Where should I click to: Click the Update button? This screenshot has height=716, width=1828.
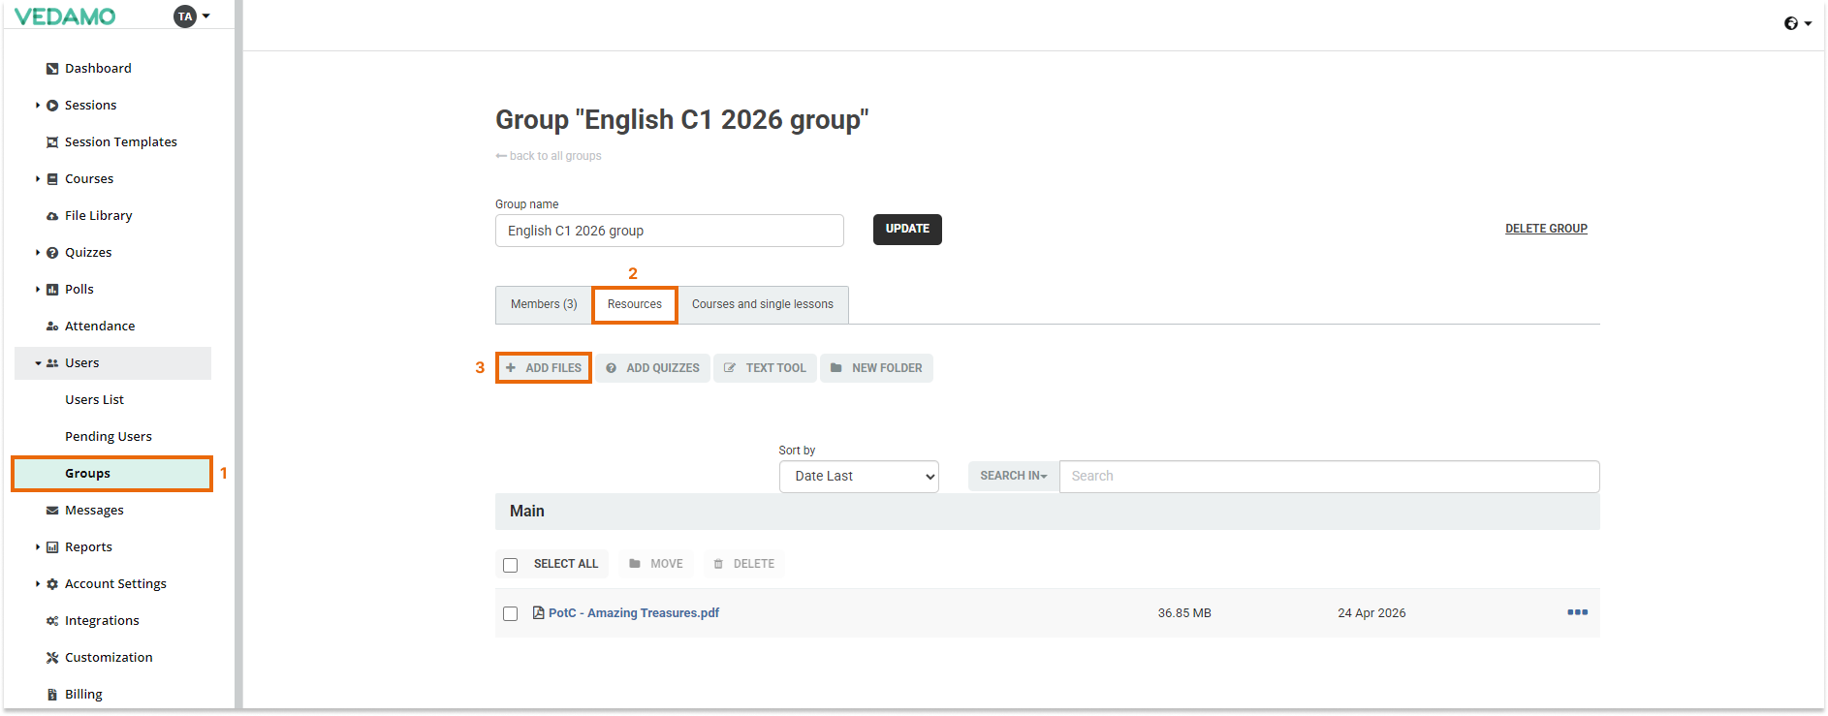pyautogui.click(x=907, y=230)
